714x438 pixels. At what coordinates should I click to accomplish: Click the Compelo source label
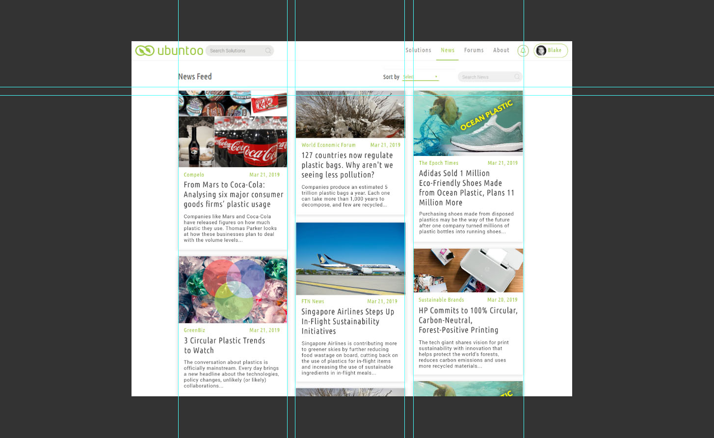(194, 175)
